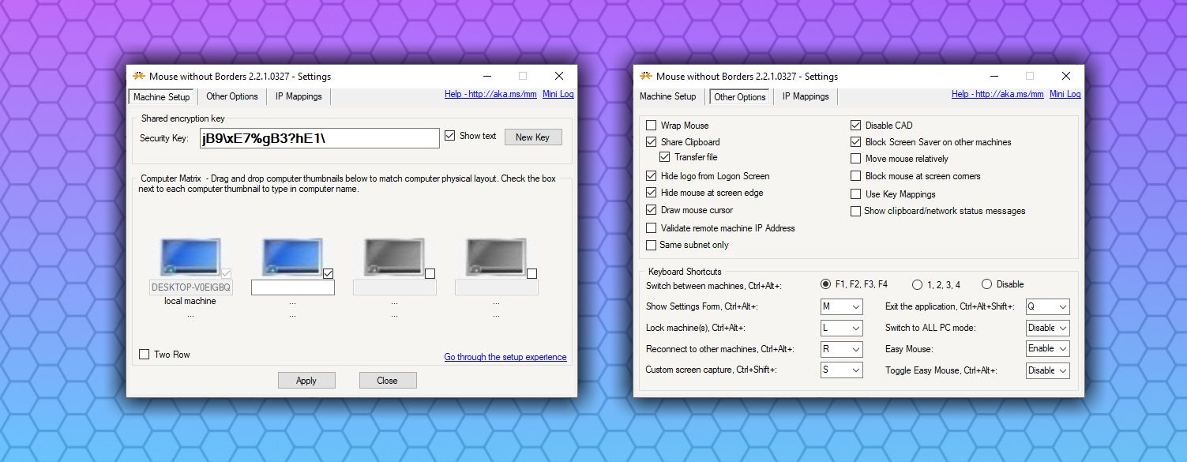Click the second computer's name input field

293,288
